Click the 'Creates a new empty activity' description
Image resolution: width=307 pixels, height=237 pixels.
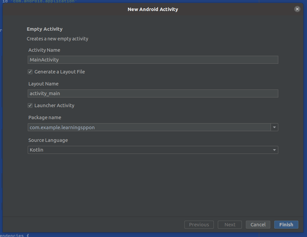coord(57,39)
